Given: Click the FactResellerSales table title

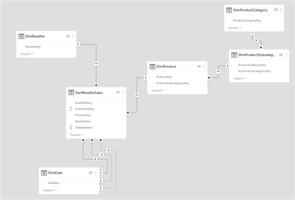Looking at the screenshot, I should (89, 92).
